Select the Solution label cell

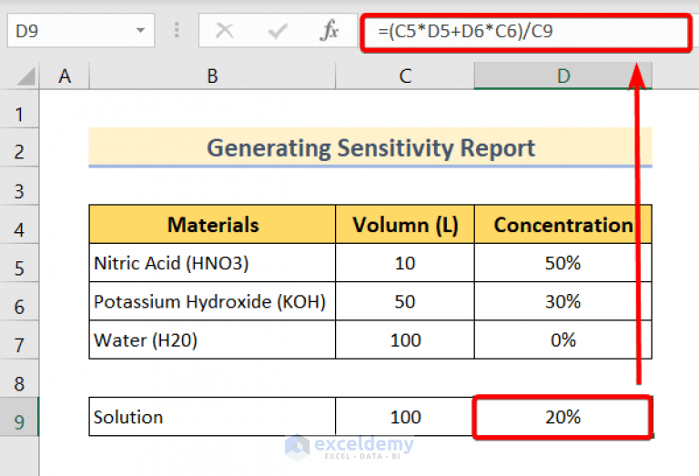click(x=212, y=417)
